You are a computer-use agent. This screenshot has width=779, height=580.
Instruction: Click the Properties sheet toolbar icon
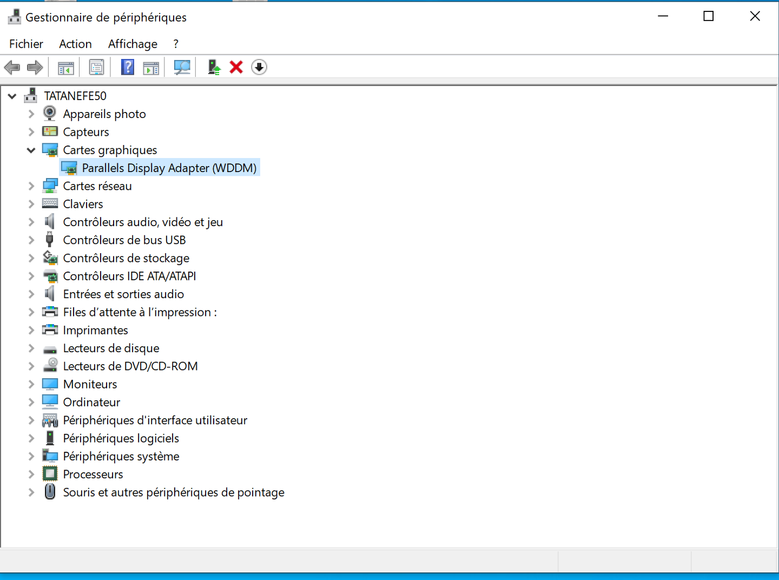pos(97,68)
